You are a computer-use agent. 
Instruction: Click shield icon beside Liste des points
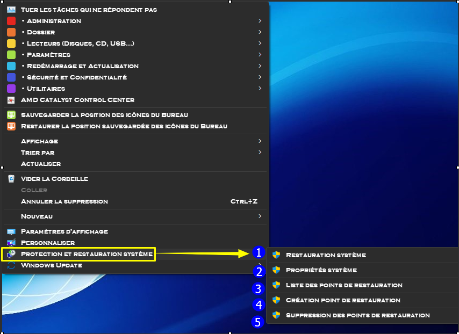tap(276, 285)
